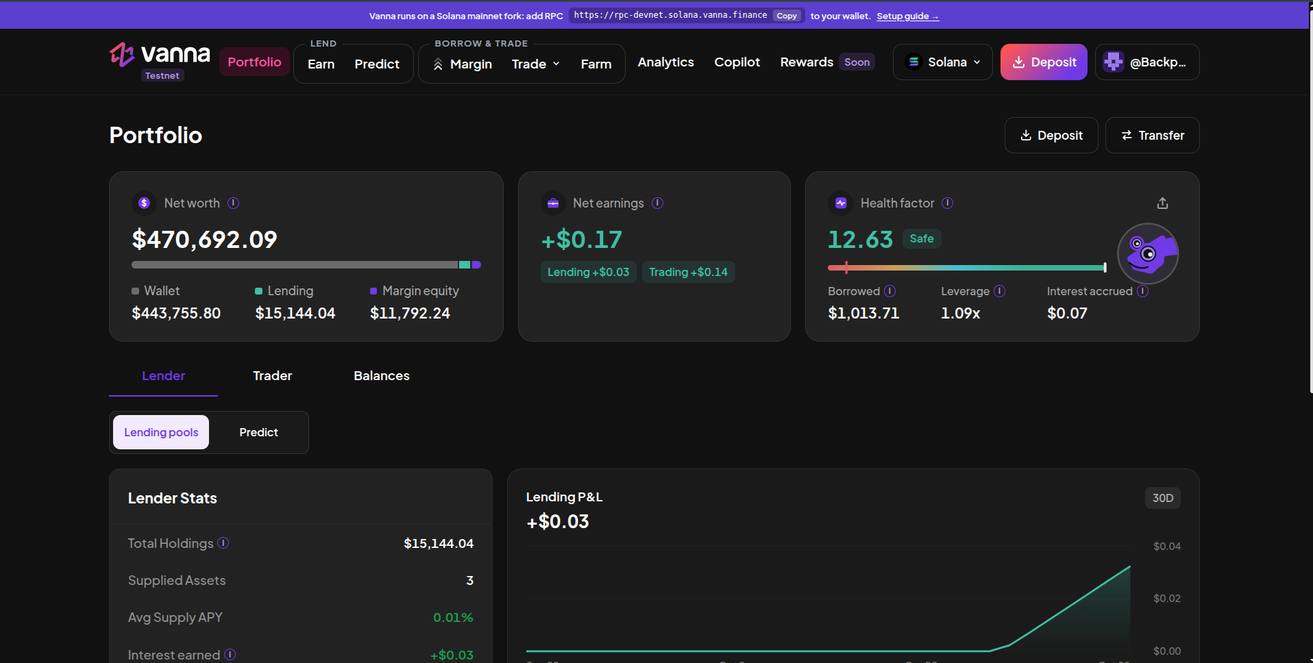Click the Health factor gradient bar
The height and width of the screenshot is (663, 1313).
967,268
